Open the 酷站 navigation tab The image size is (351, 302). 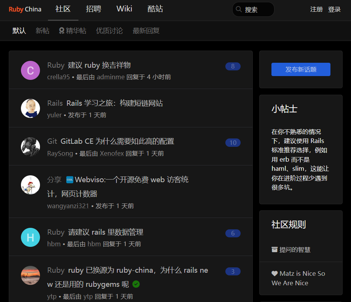[x=155, y=9]
